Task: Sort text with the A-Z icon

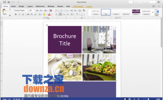Action: click(80, 10)
